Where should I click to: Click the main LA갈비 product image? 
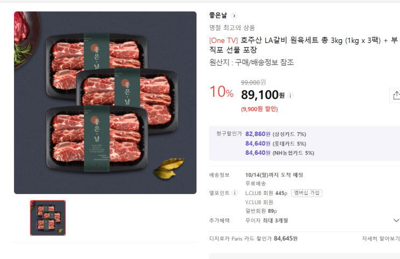coord(105,102)
